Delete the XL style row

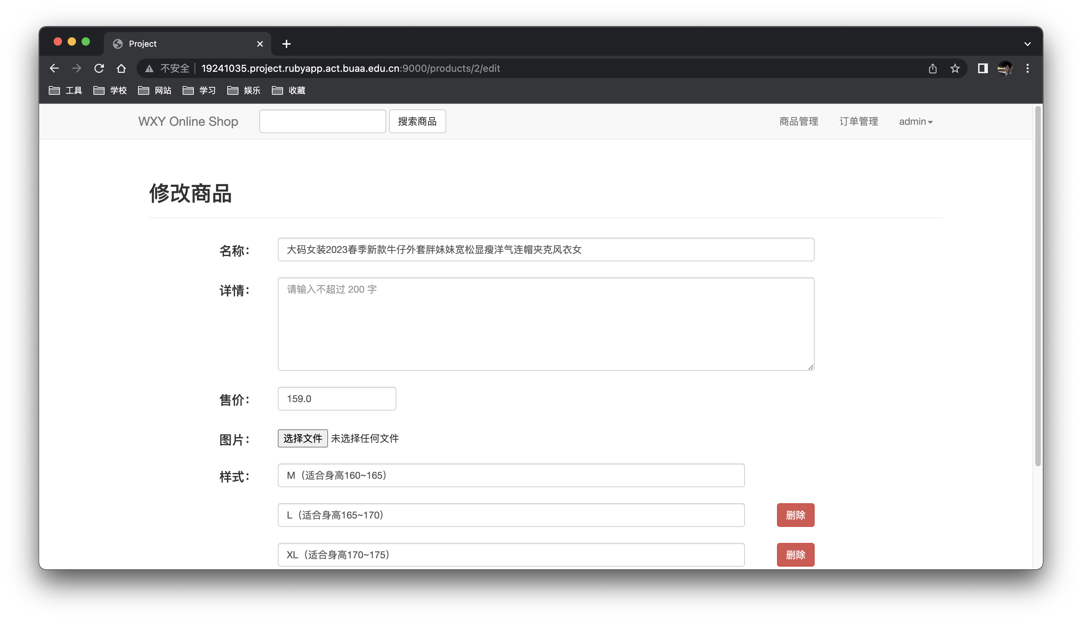795,554
